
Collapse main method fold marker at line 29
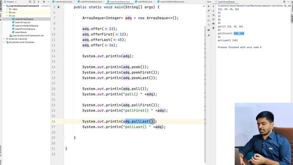64,138
